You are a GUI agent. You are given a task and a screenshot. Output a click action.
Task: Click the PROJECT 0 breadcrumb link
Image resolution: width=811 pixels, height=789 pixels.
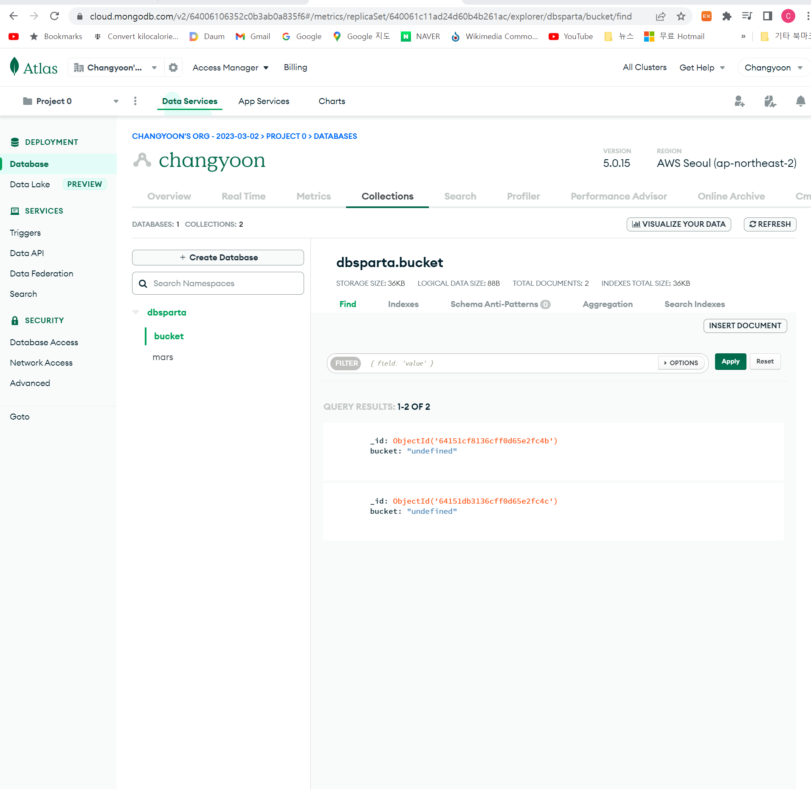pyautogui.click(x=286, y=136)
